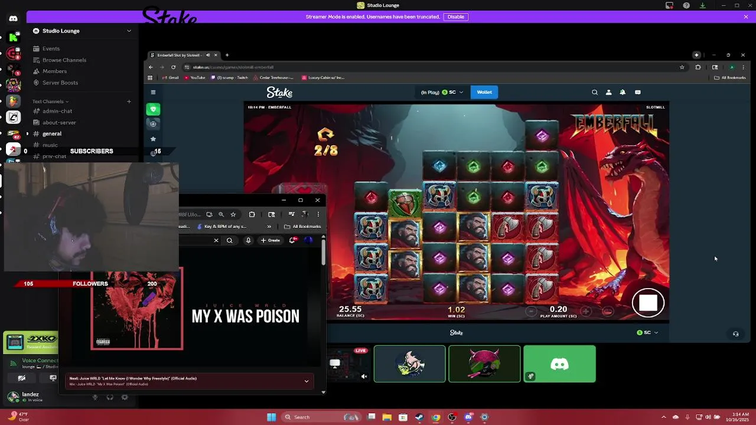This screenshot has width=756, height=425.
Task: Open Stake notifications bell icon
Action: (623, 92)
